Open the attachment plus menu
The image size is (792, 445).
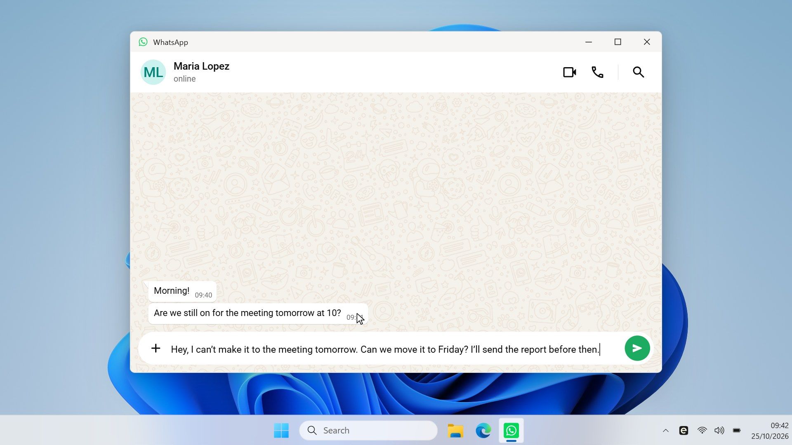[x=156, y=348]
